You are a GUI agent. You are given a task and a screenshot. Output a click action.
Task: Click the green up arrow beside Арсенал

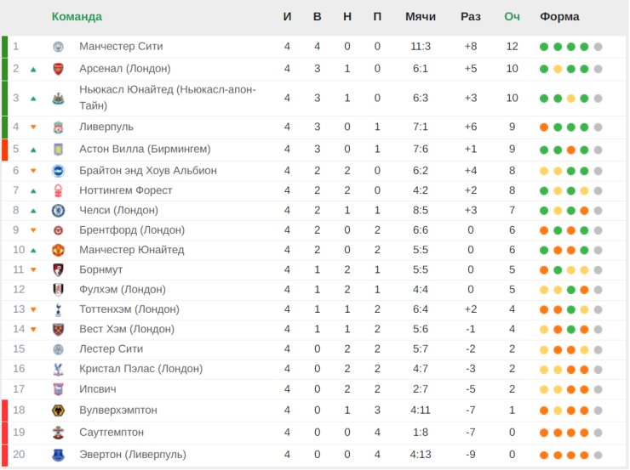(x=33, y=70)
